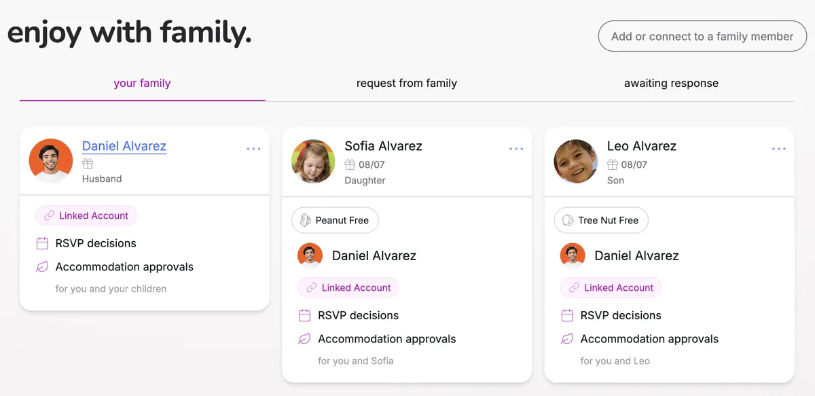Click the Daughter relationship label
The height and width of the screenshot is (396, 815).
tap(365, 181)
